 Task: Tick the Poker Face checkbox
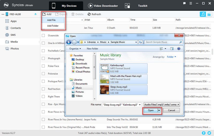[43, 66]
